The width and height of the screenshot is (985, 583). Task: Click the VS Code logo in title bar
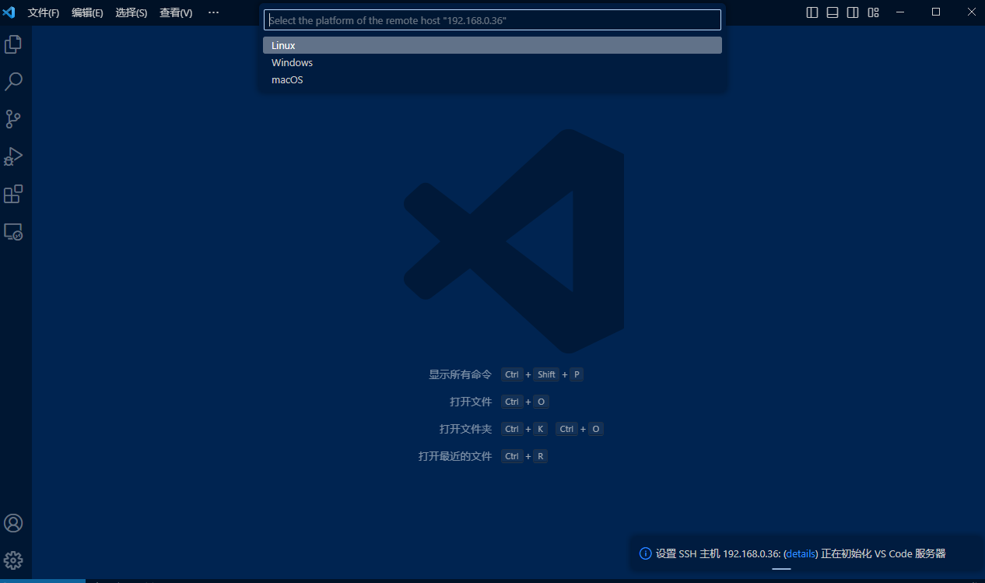pos(9,12)
